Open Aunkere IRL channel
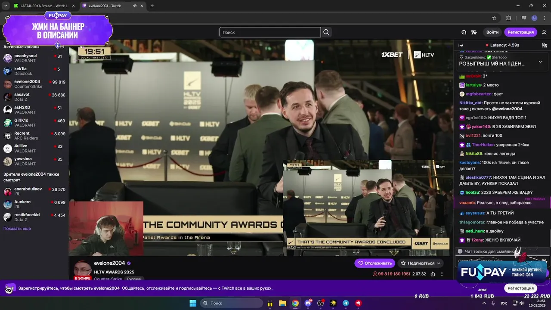 34,204
